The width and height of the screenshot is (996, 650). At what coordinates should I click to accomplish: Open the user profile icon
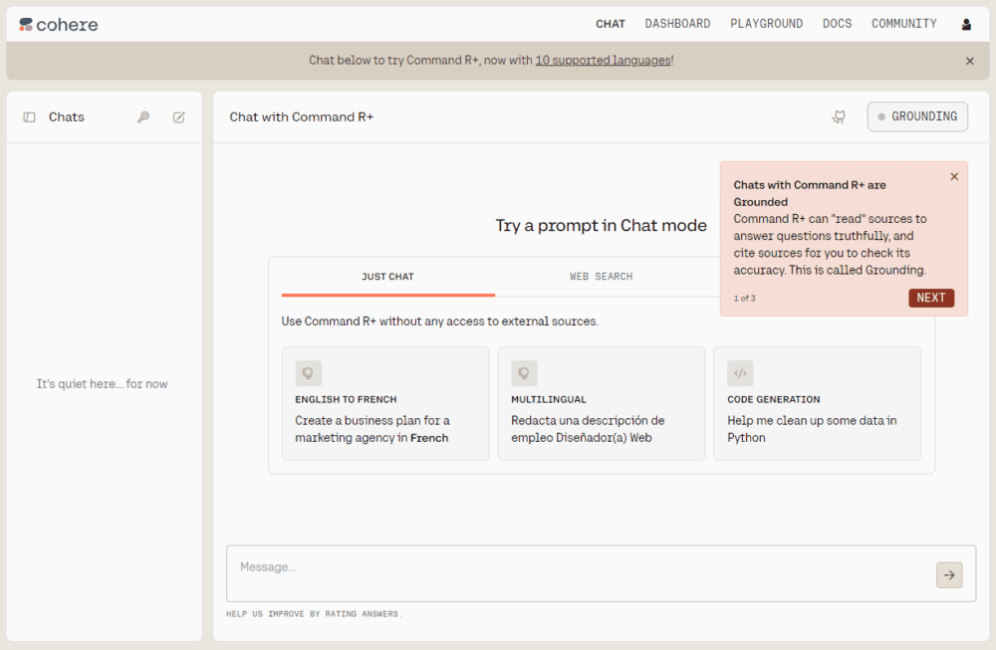tap(966, 24)
